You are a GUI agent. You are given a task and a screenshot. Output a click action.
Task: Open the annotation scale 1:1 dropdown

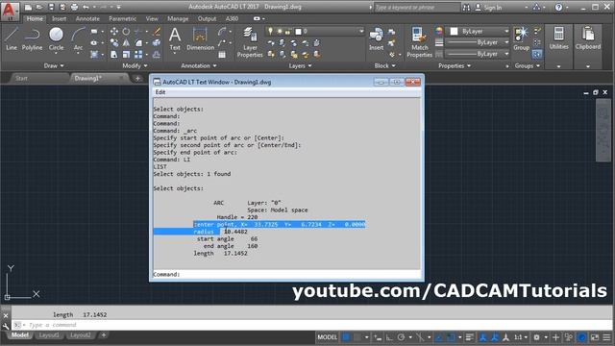tap(521, 337)
